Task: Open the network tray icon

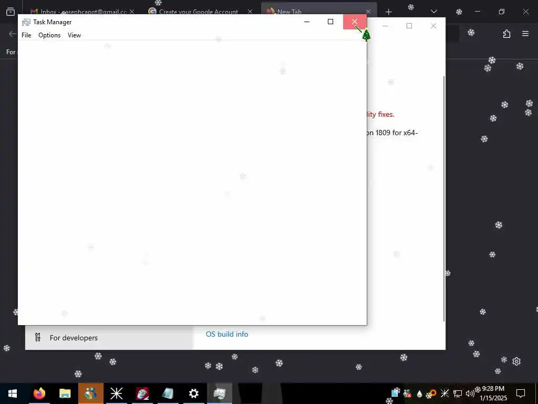Action: (458, 393)
